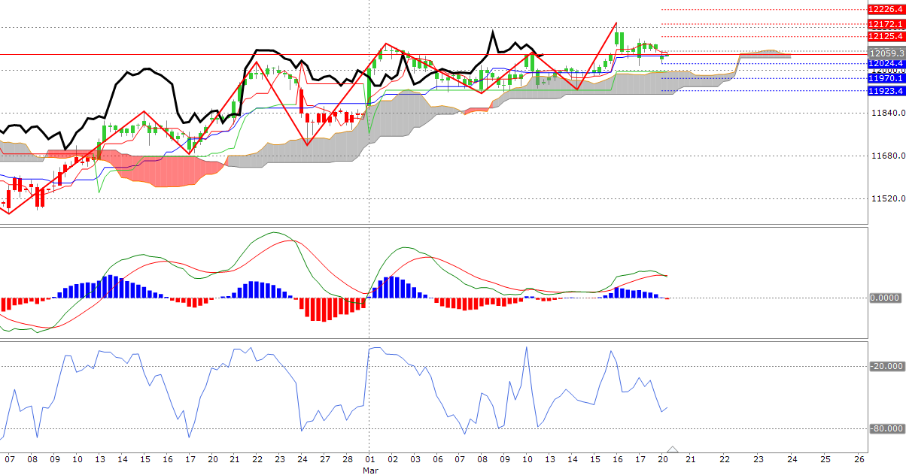
Task: Click the Mar month label on time axis
Action: pyautogui.click(x=369, y=470)
